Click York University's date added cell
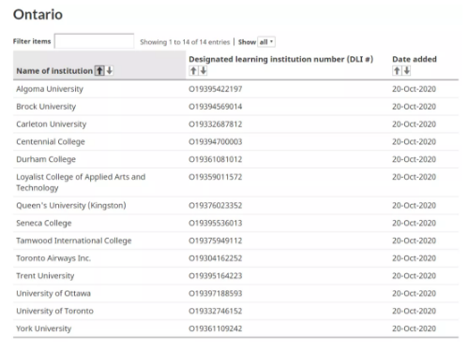Viewport: 468px width, 350px height. click(x=414, y=328)
